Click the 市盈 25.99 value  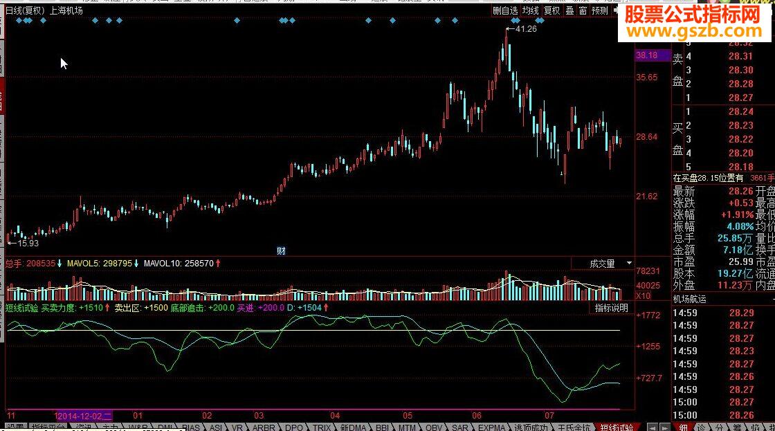[x=741, y=262]
